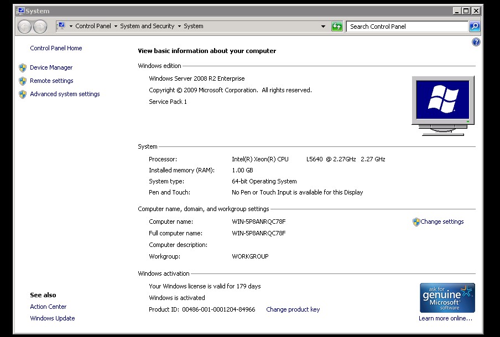This screenshot has height=337, width=500.
Task: Maximize the System window
Action: coord(466,11)
